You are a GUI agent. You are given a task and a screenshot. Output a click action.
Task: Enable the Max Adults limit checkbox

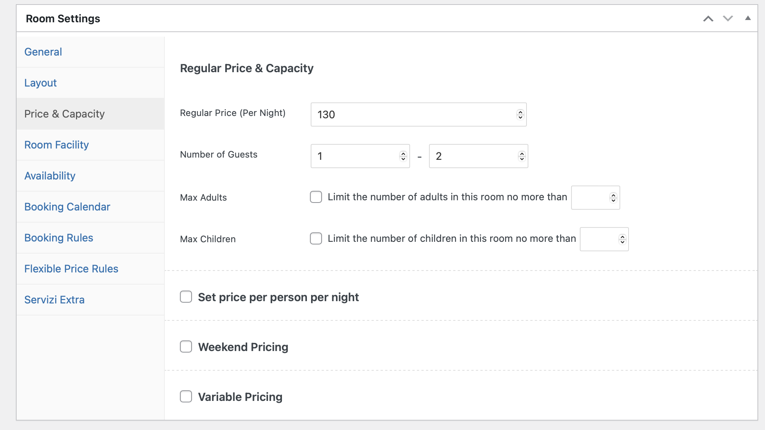click(x=316, y=197)
